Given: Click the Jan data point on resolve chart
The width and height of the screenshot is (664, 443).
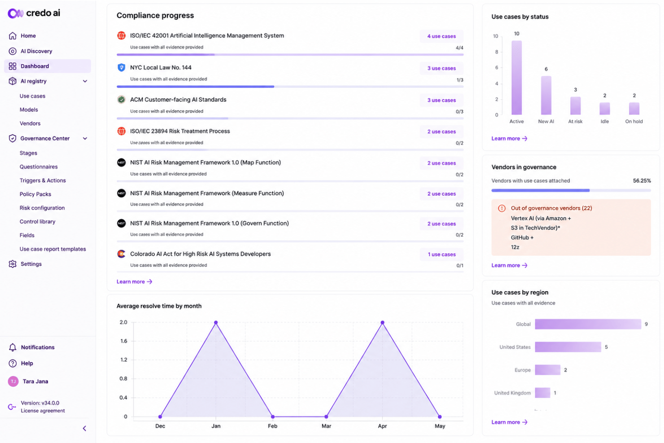Looking at the screenshot, I should [x=216, y=323].
